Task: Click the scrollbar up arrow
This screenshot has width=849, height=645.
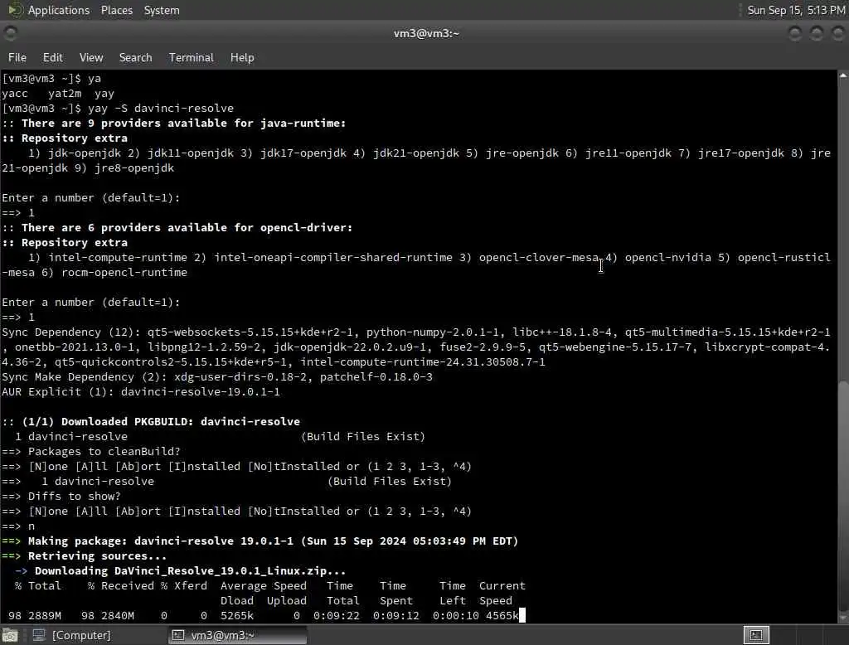Action: (843, 75)
